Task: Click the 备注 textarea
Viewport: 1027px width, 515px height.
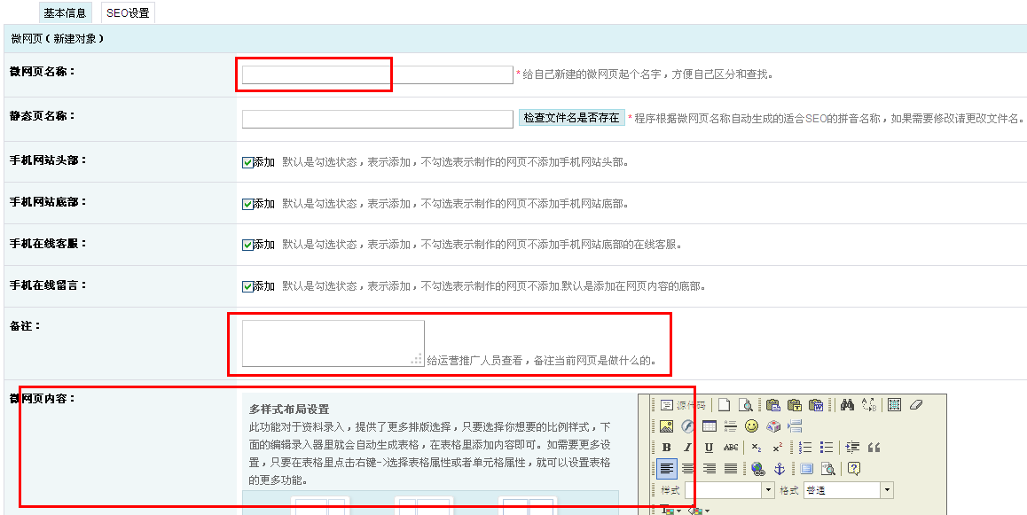Action: pos(333,343)
